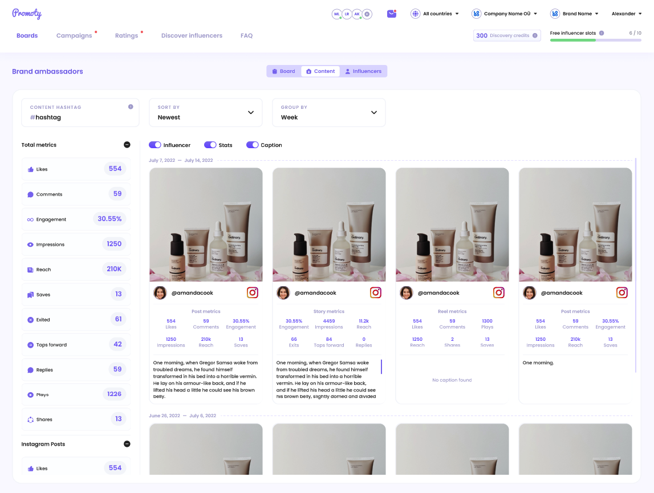The width and height of the screenshot is (654, 493).
Task: Click the Comments bubble icon in Total metrics
Action: coord(30,194)
